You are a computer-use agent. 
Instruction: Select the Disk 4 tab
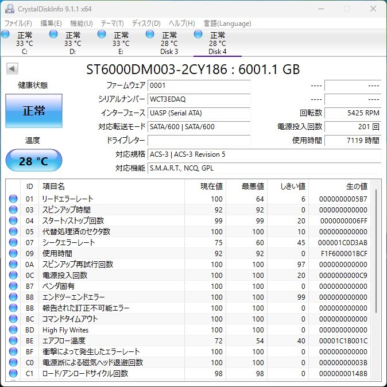click(x=218, y=43)
